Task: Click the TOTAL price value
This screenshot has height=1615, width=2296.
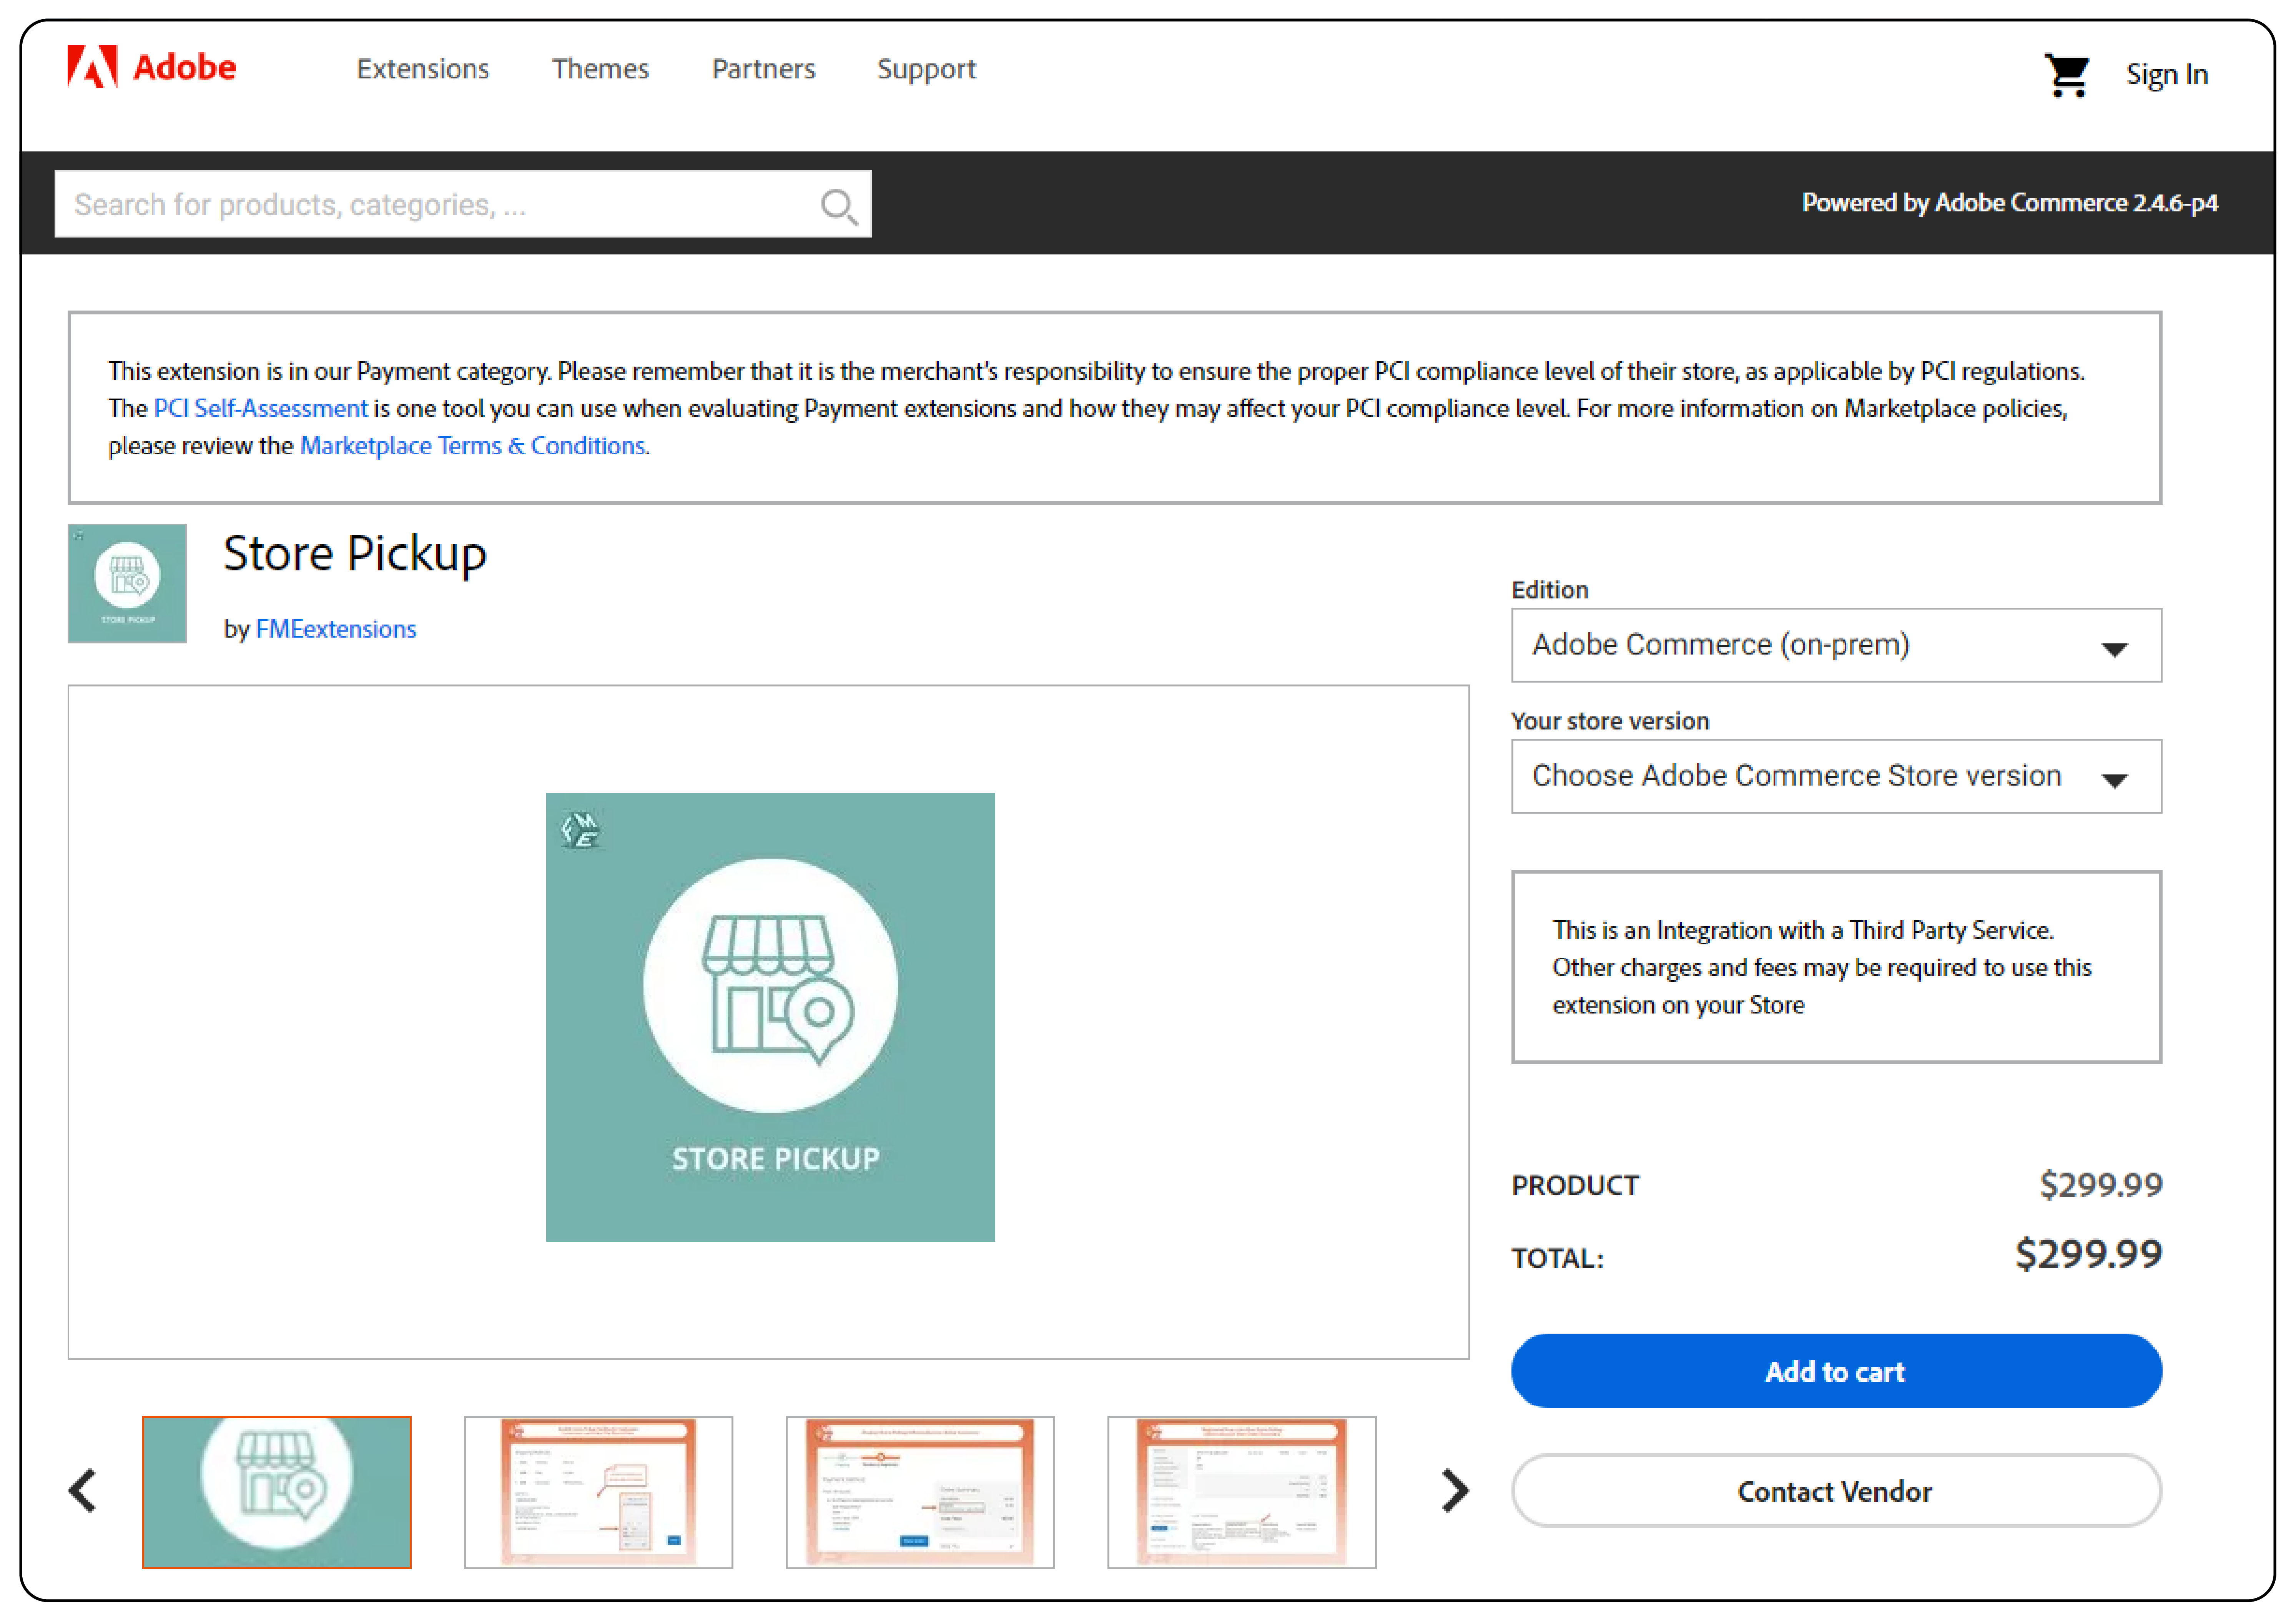Action: (x=2088, y=1254)
